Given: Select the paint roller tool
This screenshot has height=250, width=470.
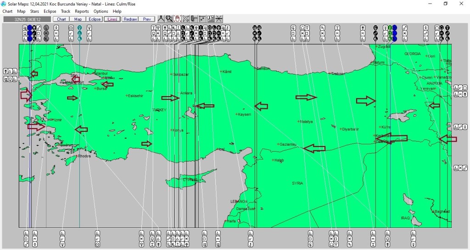Looking at the screenshot, I should pyautogui.click(x=194, y=19).
